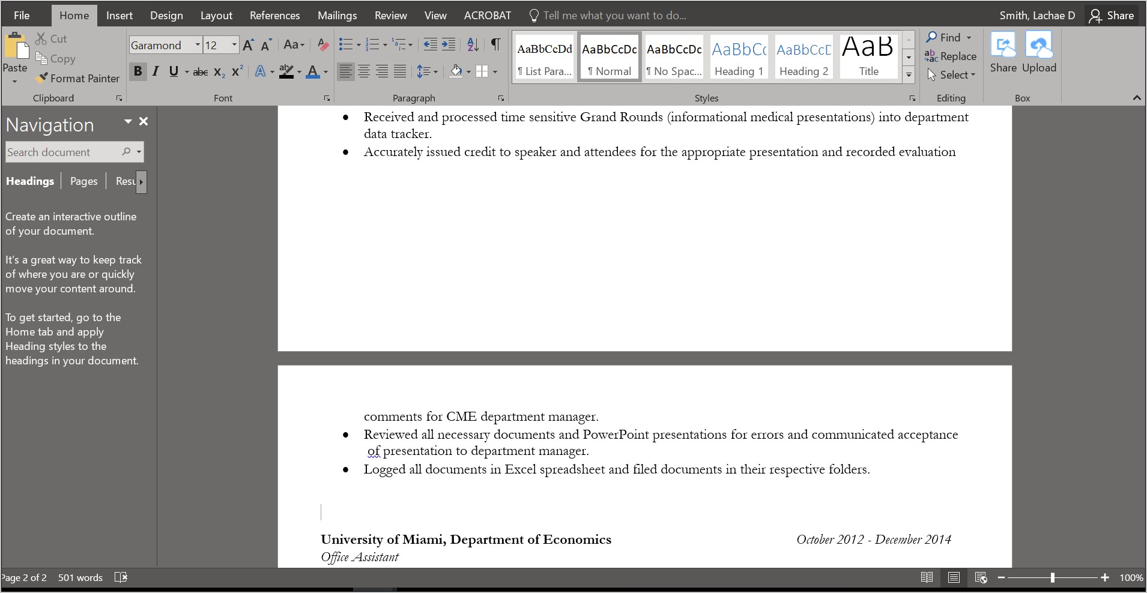Viewport: 1147px width, 593px height.
Task: Click the Box Upload icon
Action: [1039, 46]
